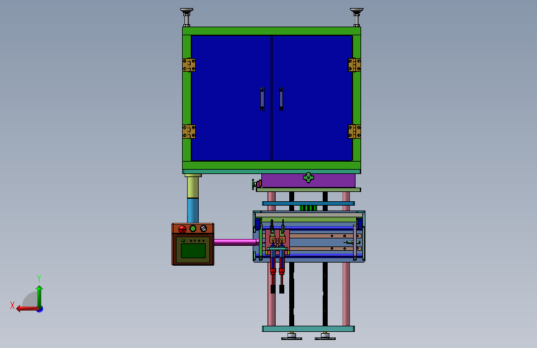The width and height of the screenshot is (537, 348).
Task: Select the green top frame beam of the cabinet
Action: point(271,31)
